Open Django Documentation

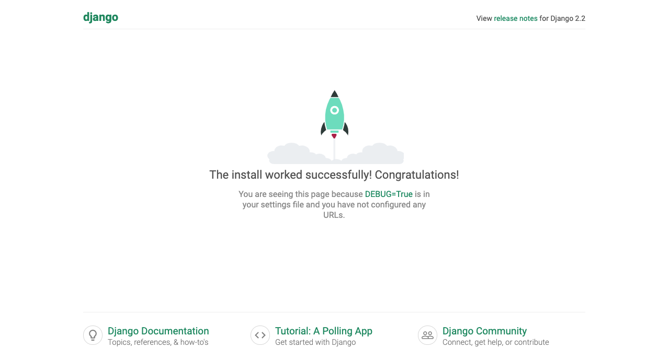click(x=158, y=331)
